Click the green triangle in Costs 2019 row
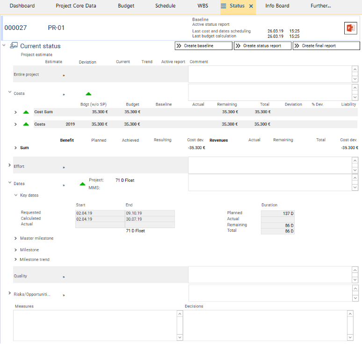Image resolution: width=362 pixels, height=344 pixels. (x=26, y=124)
